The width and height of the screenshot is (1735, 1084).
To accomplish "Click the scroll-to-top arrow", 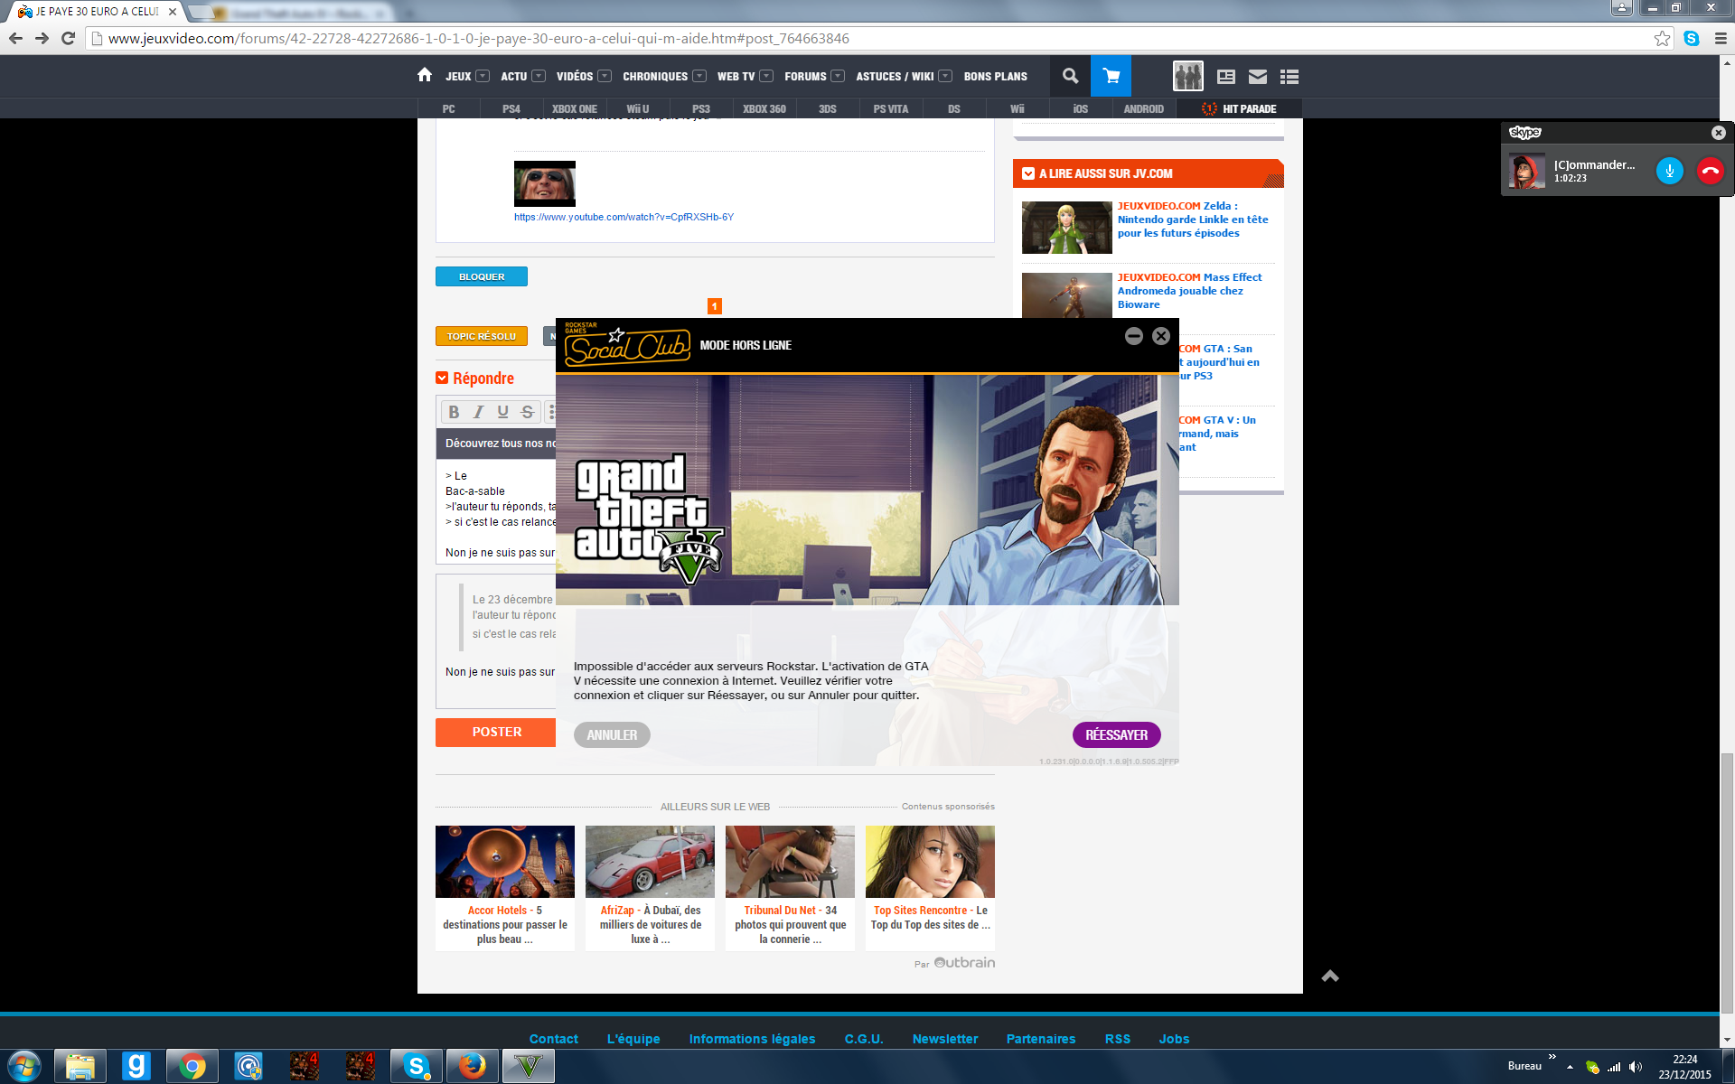I will tap(1330, 976).
